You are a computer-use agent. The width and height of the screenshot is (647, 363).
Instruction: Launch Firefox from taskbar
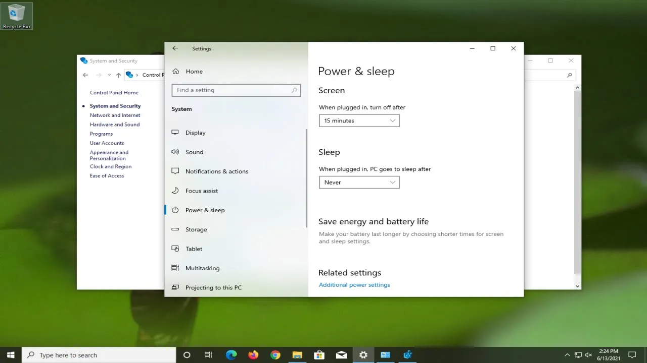pos(253,355)
